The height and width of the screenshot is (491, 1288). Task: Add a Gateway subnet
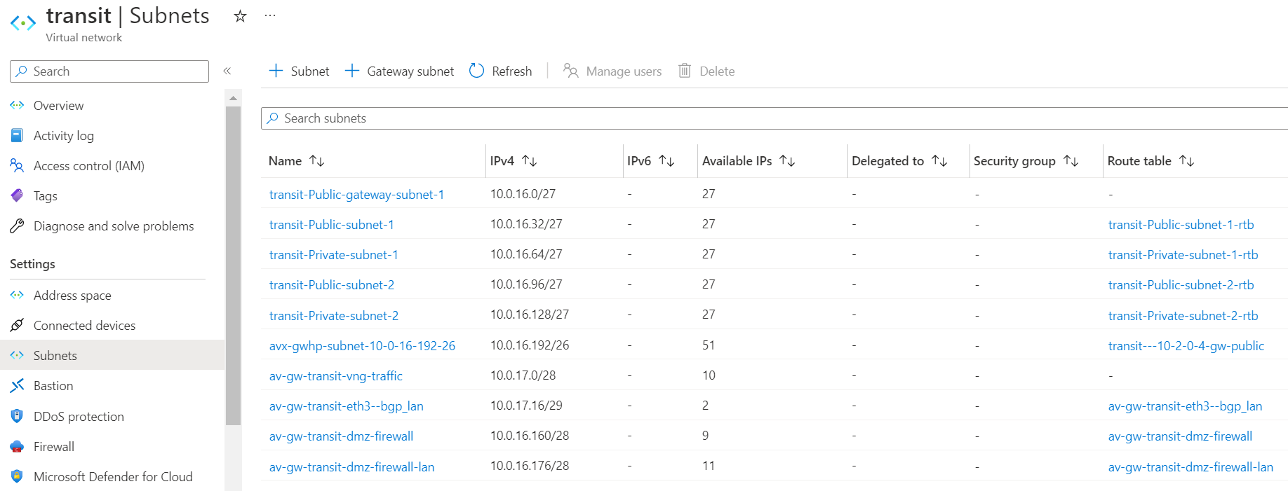tap(400, 71)
